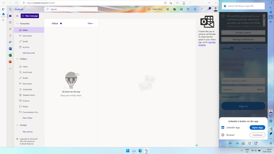This screenshot has height=154, width=274.
Task: Click into the Outlook Search box
Action: 71,9
